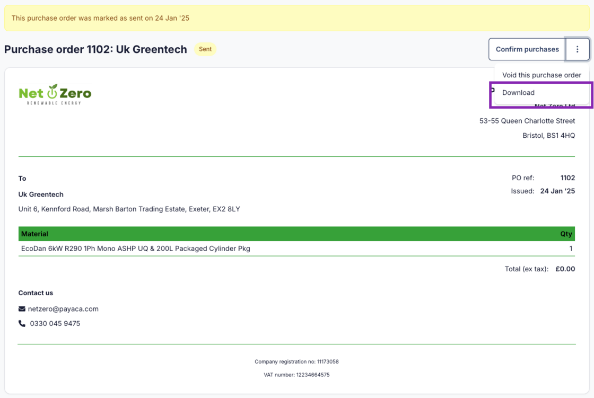
Task: Click the Total ex tax £0.00 amount
Action: tap(565, 269)
